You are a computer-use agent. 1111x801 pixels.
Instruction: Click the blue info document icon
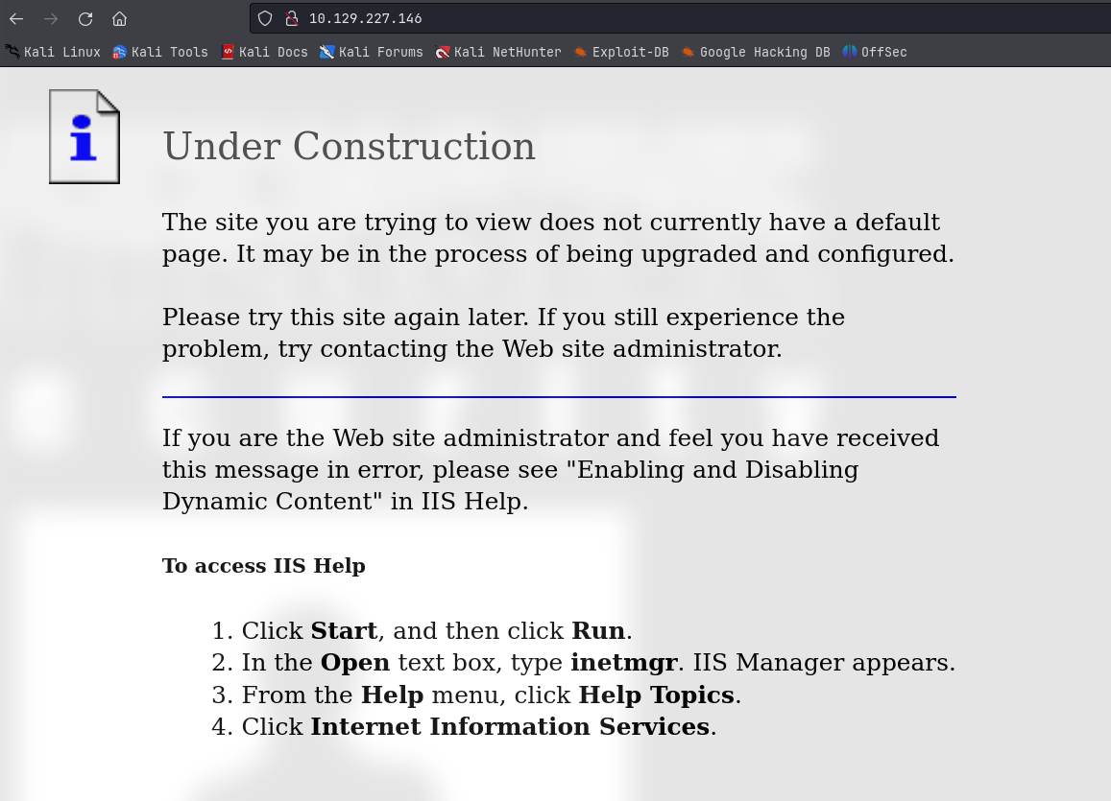click(85, 136)
